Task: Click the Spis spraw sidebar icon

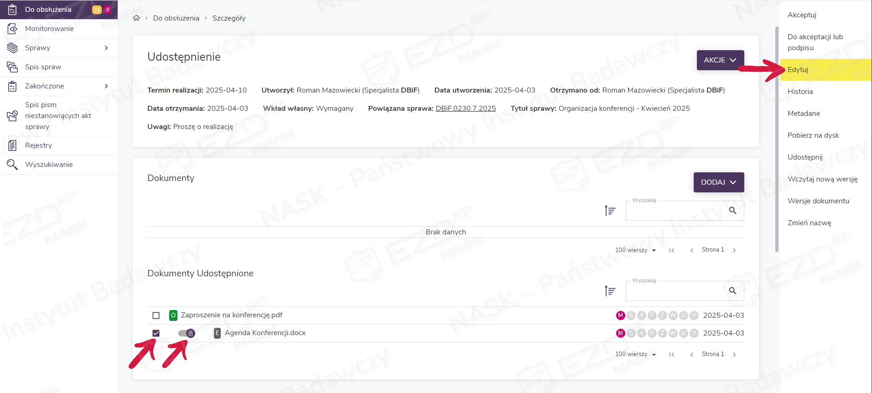Action: click(12, 67)
